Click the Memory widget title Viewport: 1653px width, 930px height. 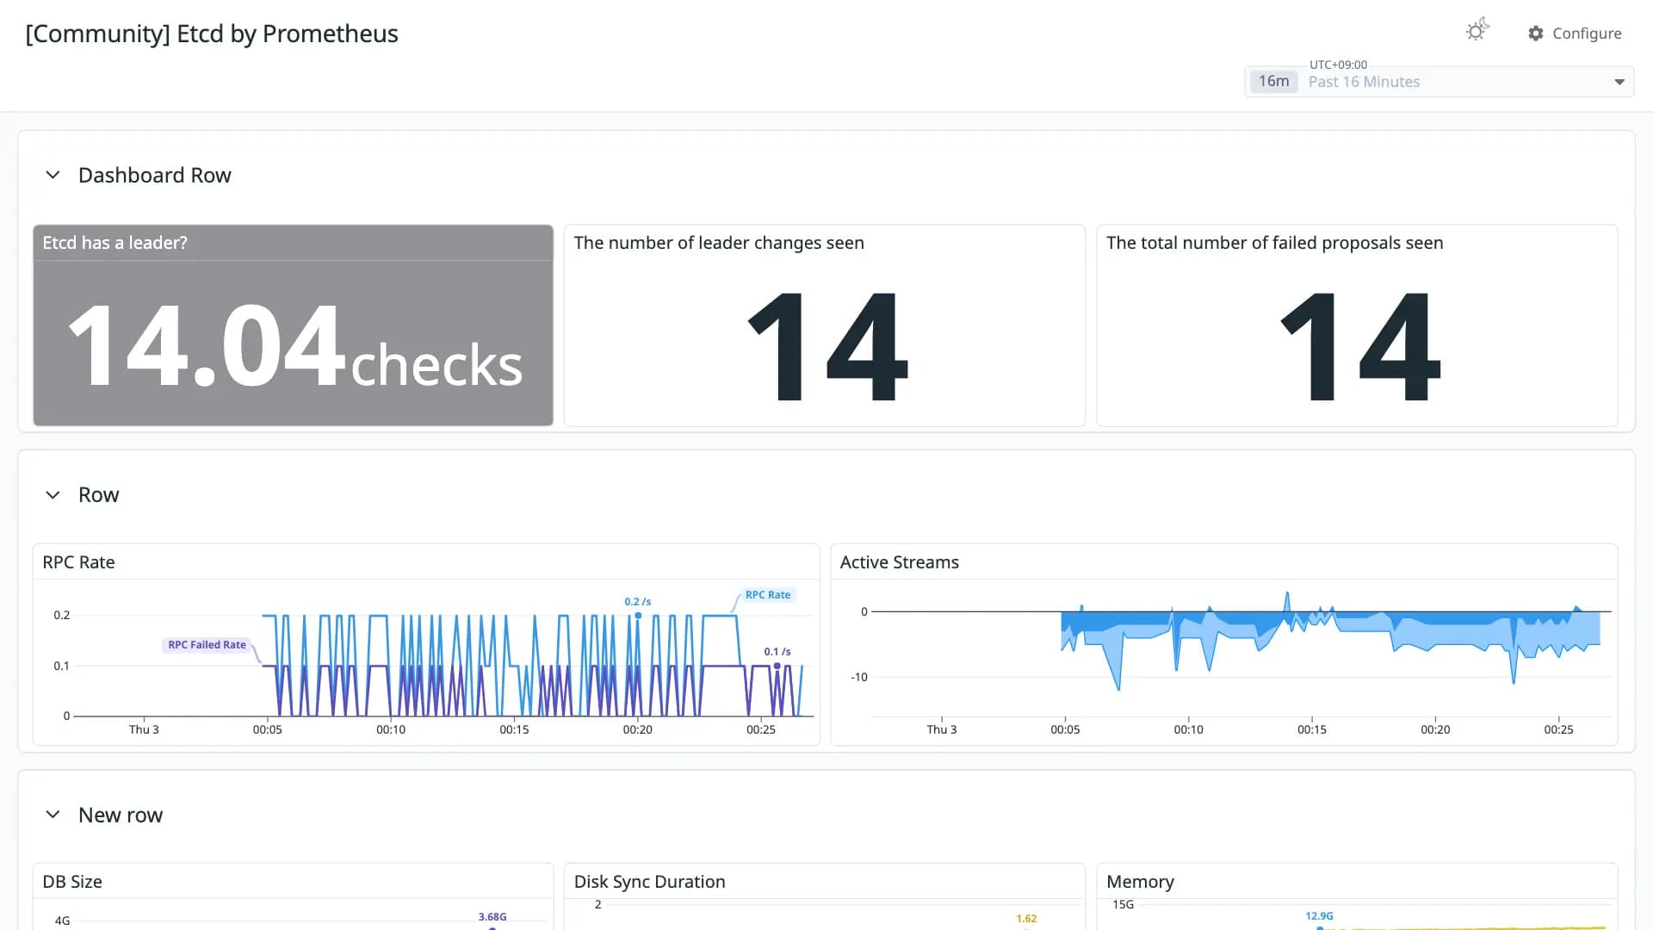(x=1140, y=882)
